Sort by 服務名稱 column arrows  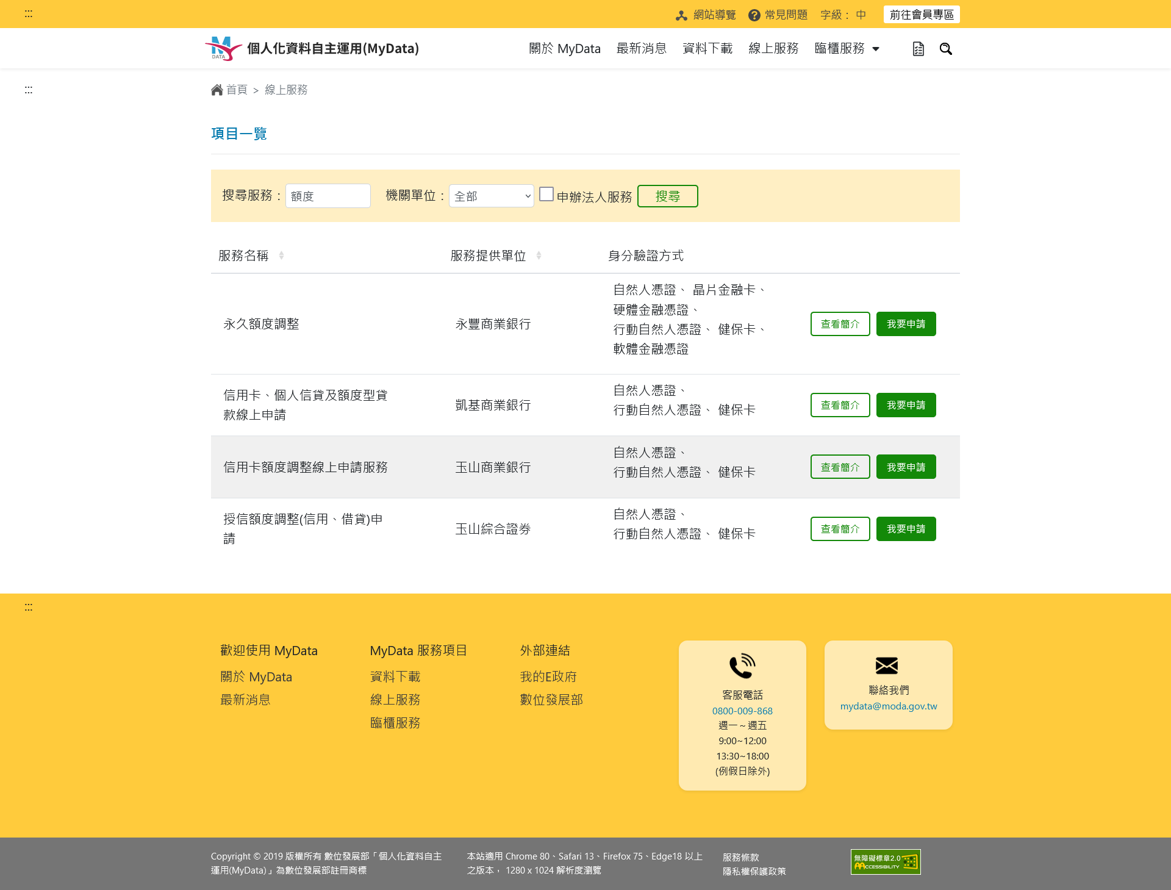(x=281, y=256)
